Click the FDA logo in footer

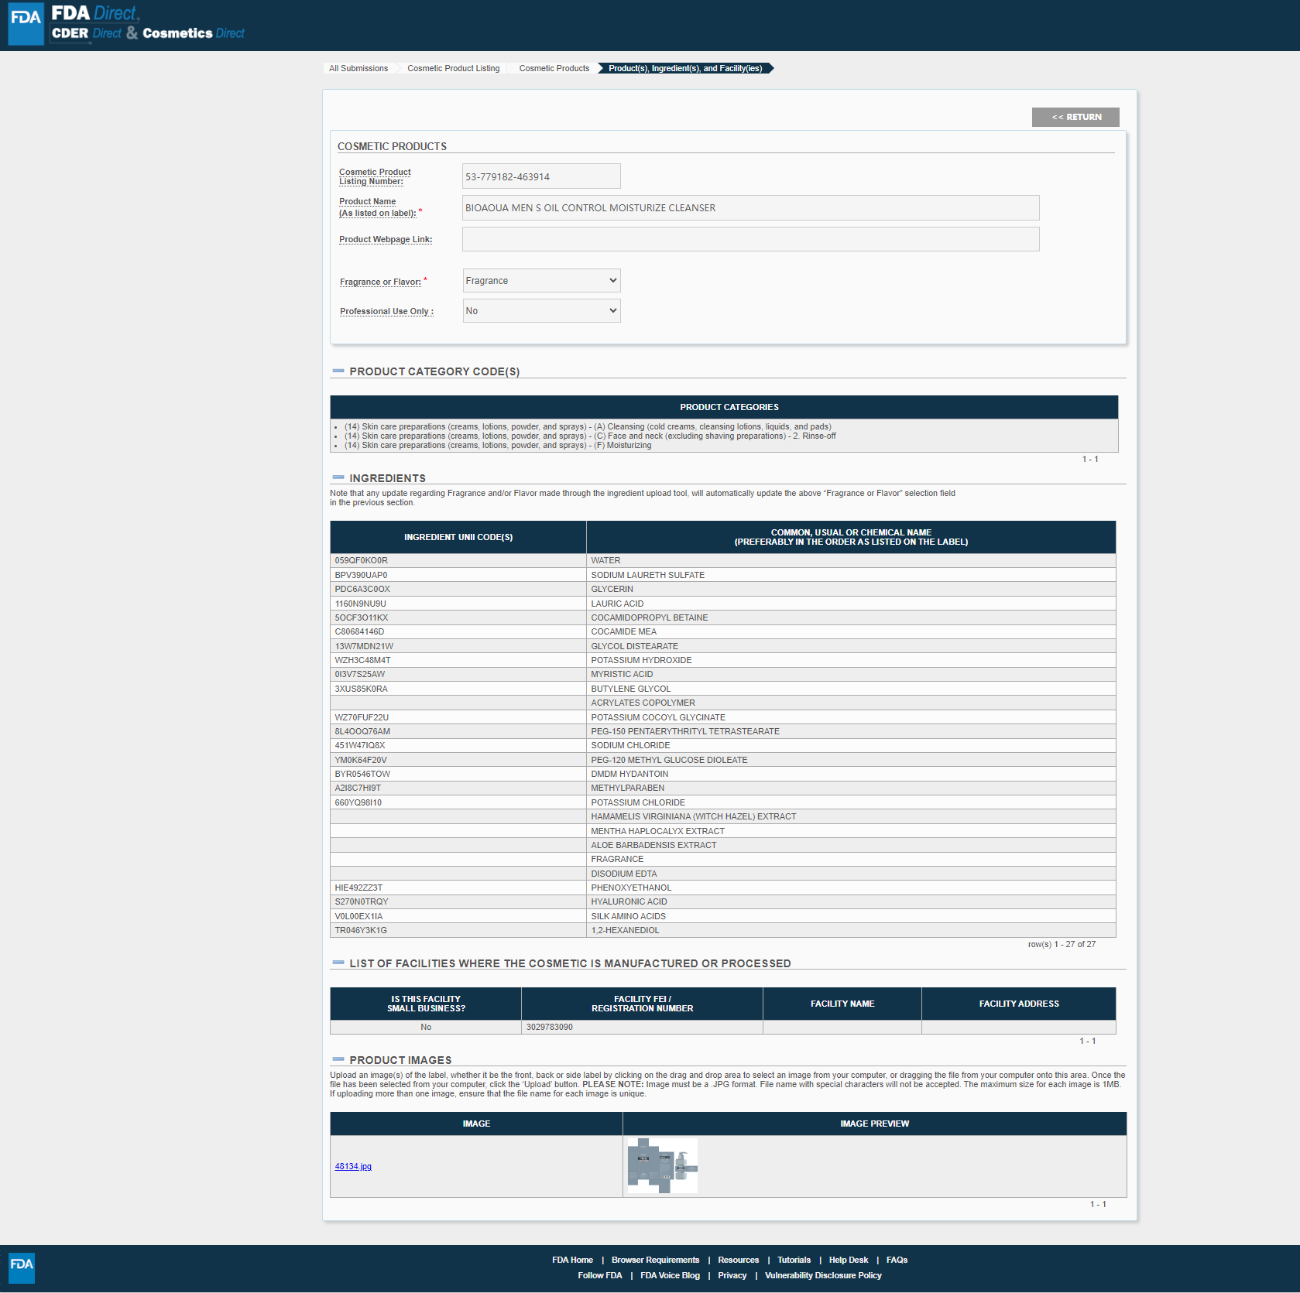tap(22, 1267)
